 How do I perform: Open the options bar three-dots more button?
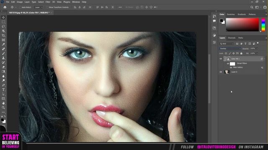[120, 7]
